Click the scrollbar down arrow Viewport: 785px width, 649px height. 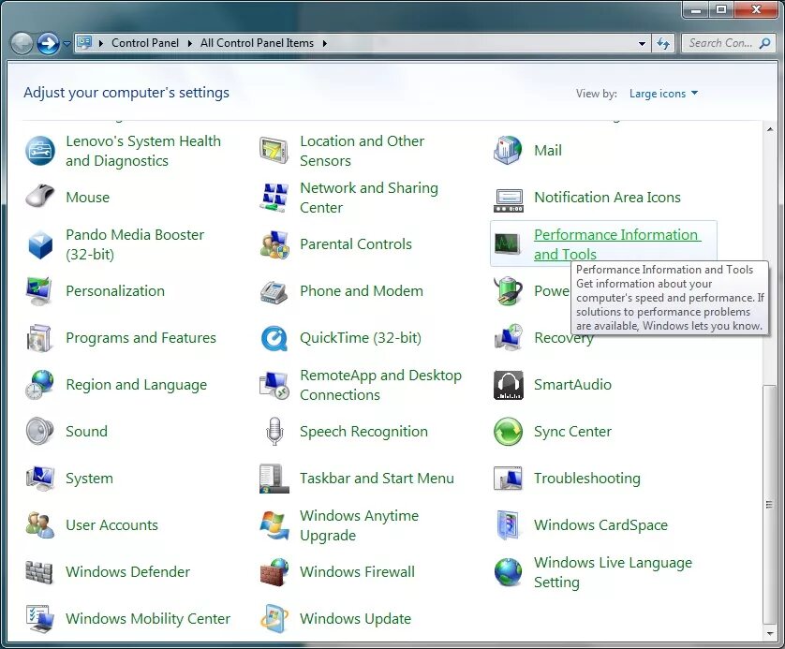point(769,633)
